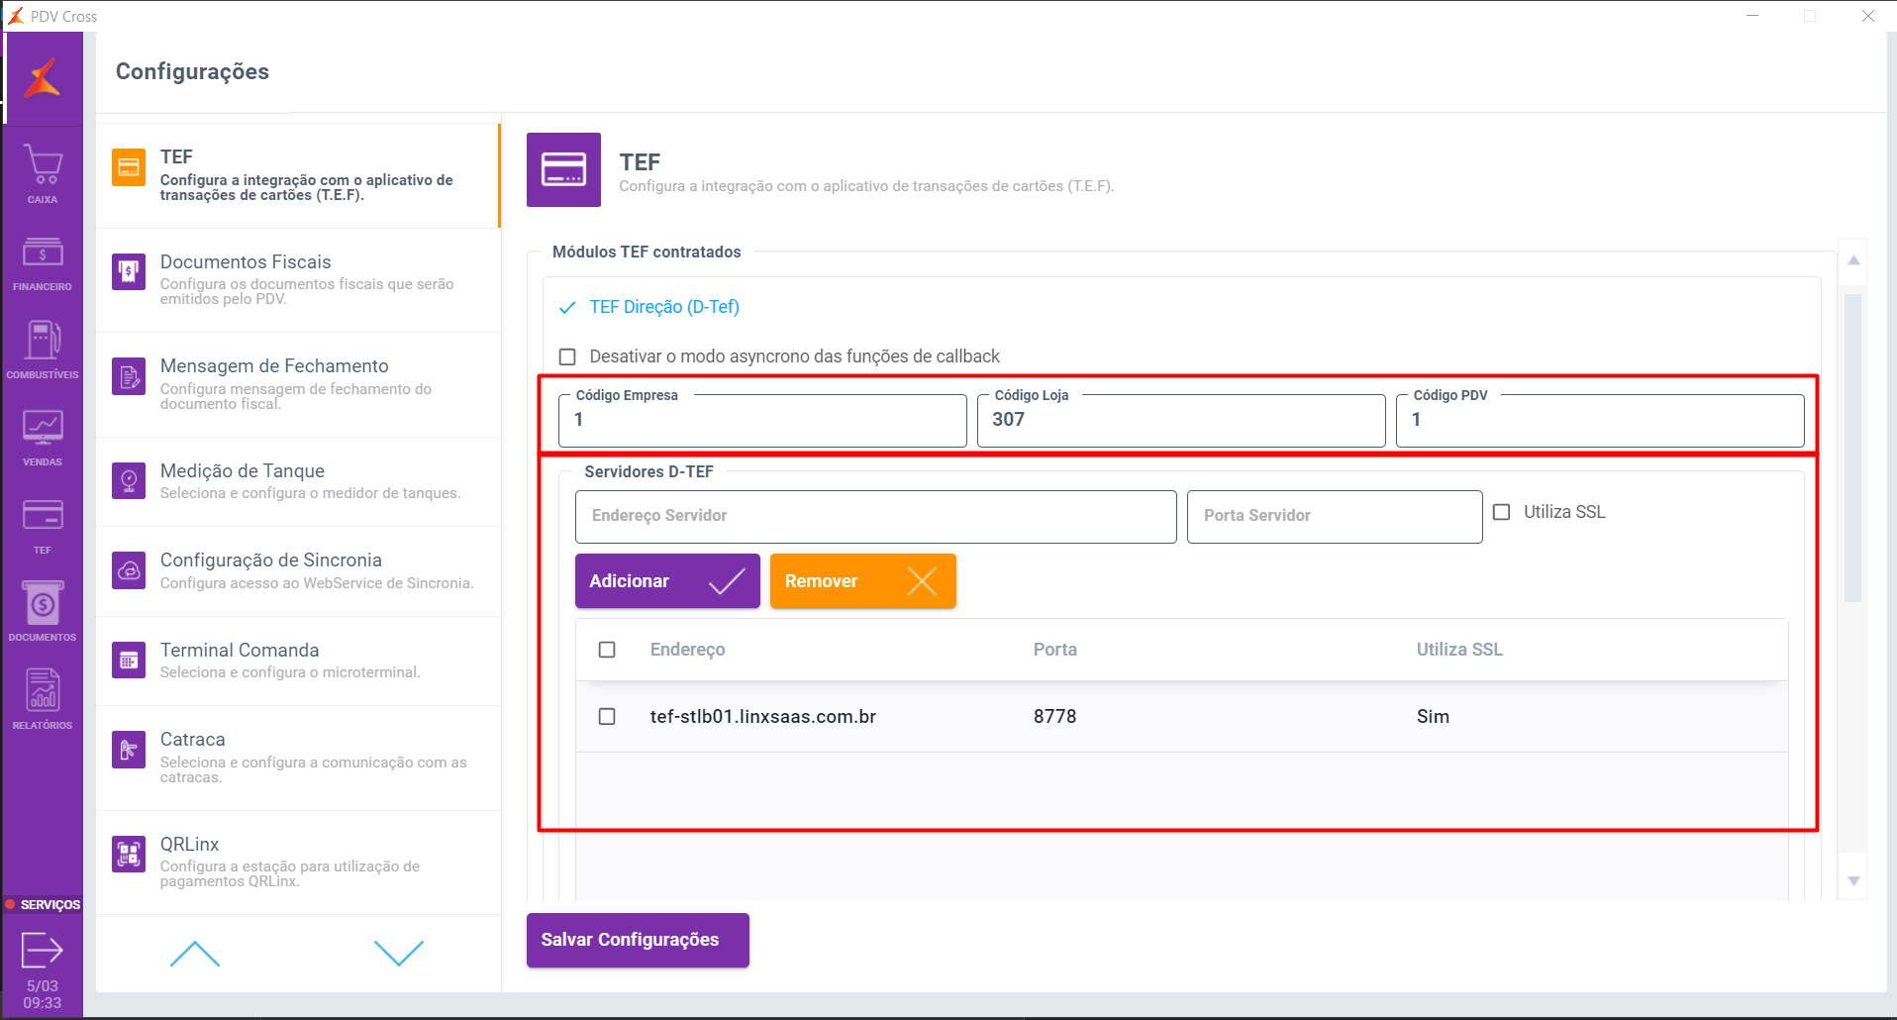Select all servers with header checkbox
1897x1020 pixels.
point(607,650)
